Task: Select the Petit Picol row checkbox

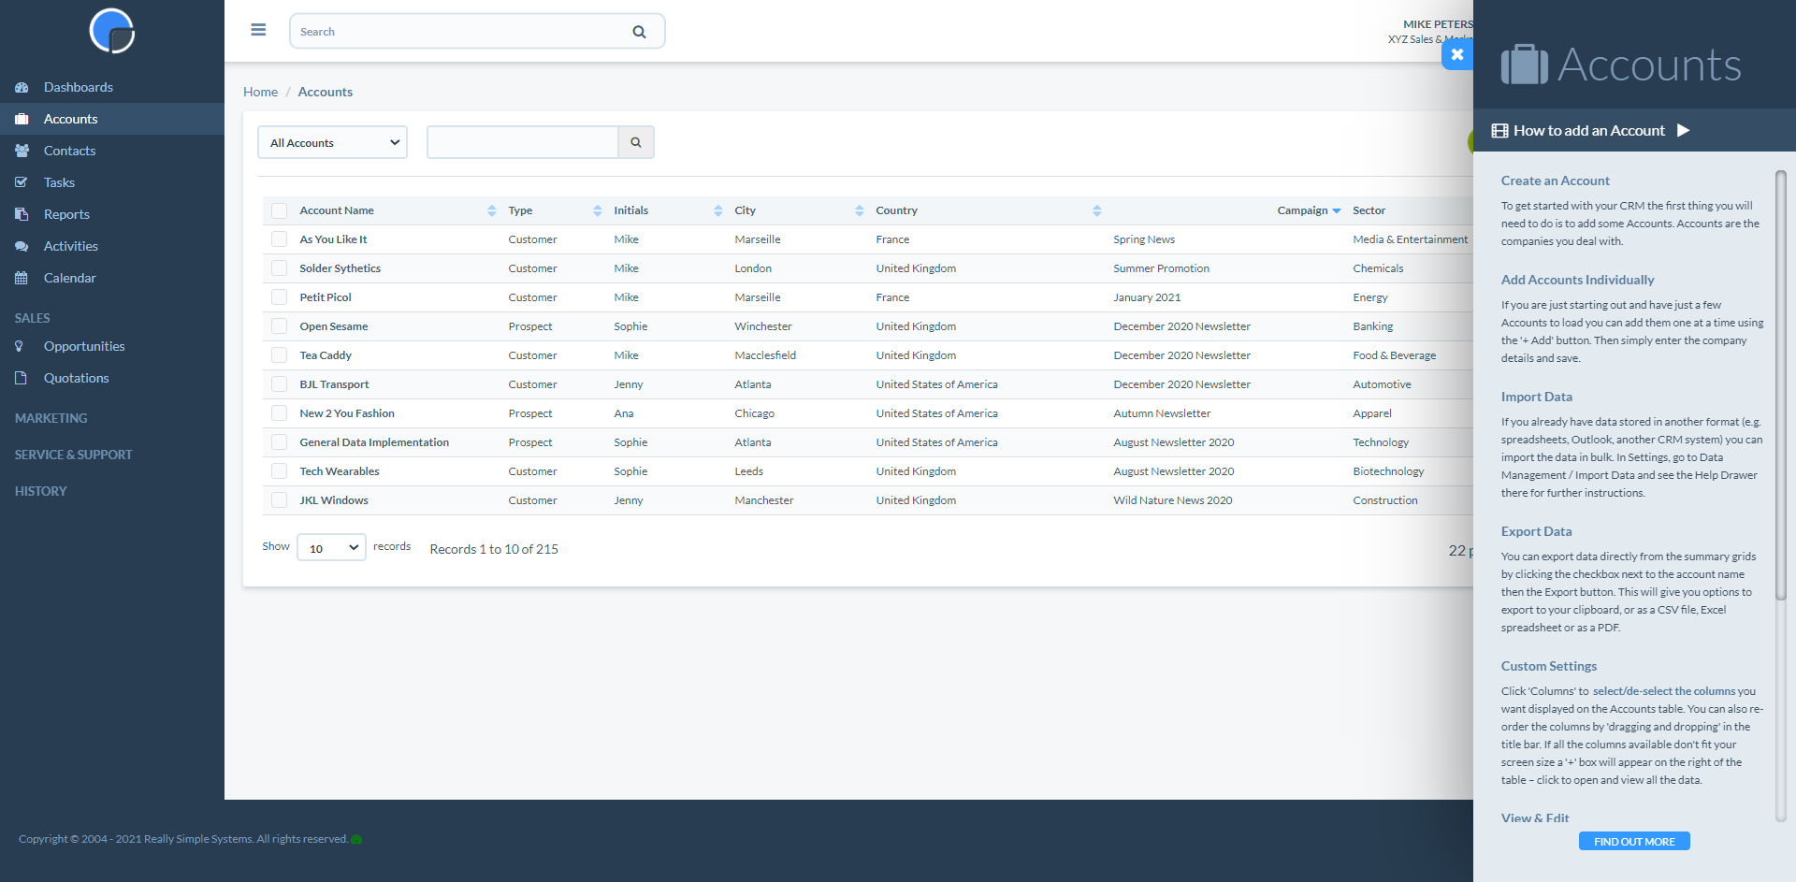Action: (x=279, y=297)
